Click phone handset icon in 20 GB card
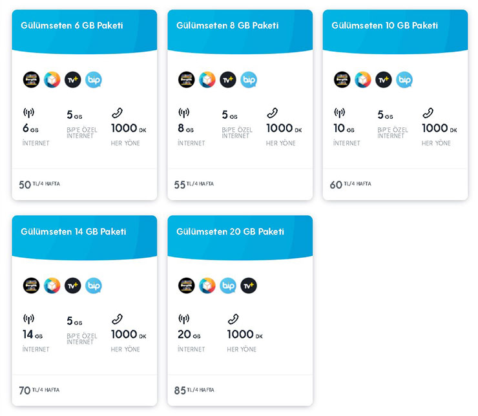The height and width of the screenshot is (416, 478). coord(233,319)
